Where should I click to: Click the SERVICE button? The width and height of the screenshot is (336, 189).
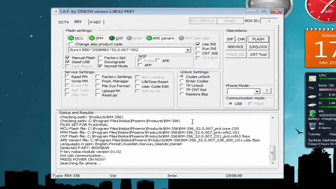click(x=235, y=47)
